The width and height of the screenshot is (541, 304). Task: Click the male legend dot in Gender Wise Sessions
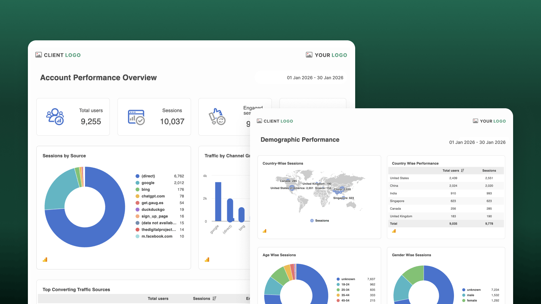[x=464, y=295]
